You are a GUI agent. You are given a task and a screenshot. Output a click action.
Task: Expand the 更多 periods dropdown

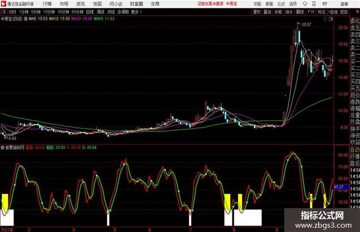[137, 12]
